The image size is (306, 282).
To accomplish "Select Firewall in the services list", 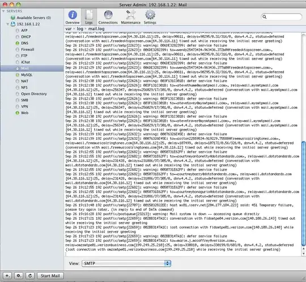I will [x=28, y=49].
